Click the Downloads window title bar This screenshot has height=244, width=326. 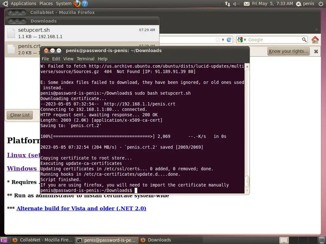pyautogui.click(x=82, y=21)
